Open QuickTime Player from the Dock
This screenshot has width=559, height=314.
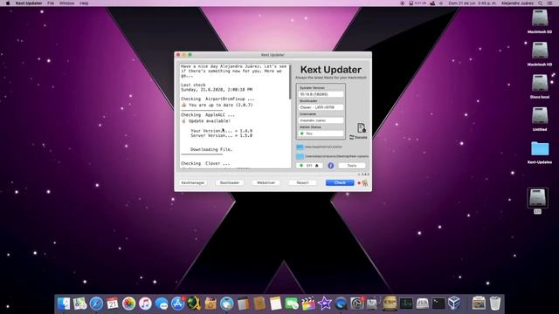(x=341, y=304)
